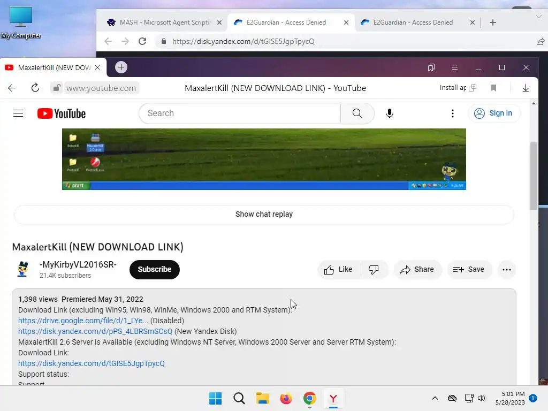
Task: Reload the YouTube page in Yandex browser
Action: [x=35, y=88]
